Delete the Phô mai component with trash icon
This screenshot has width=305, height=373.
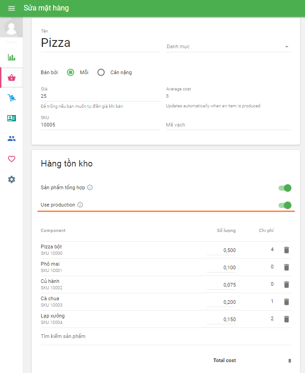click(x=286, y=267)
